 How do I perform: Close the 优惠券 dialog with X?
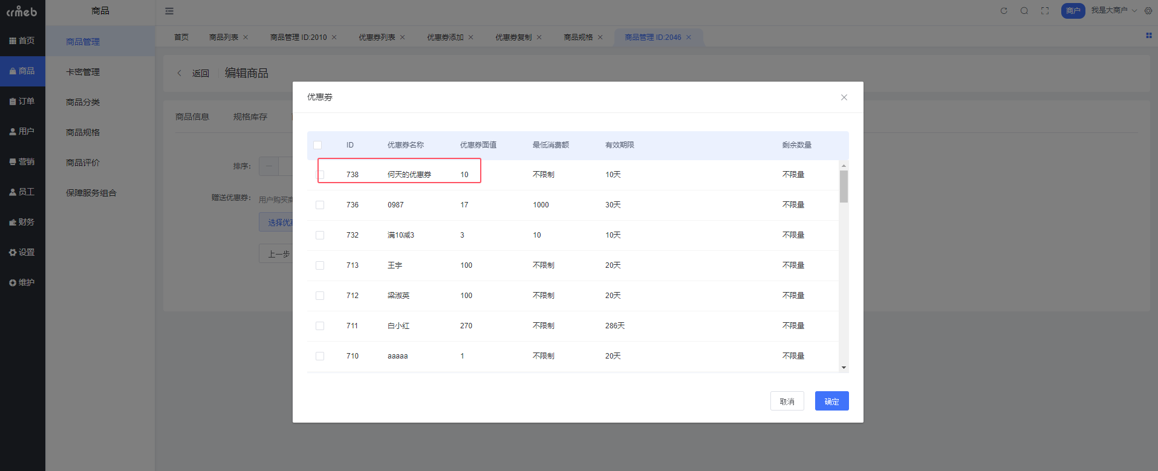(844, 97)
